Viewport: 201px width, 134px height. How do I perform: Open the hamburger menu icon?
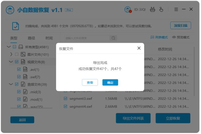tap(176, 9)
